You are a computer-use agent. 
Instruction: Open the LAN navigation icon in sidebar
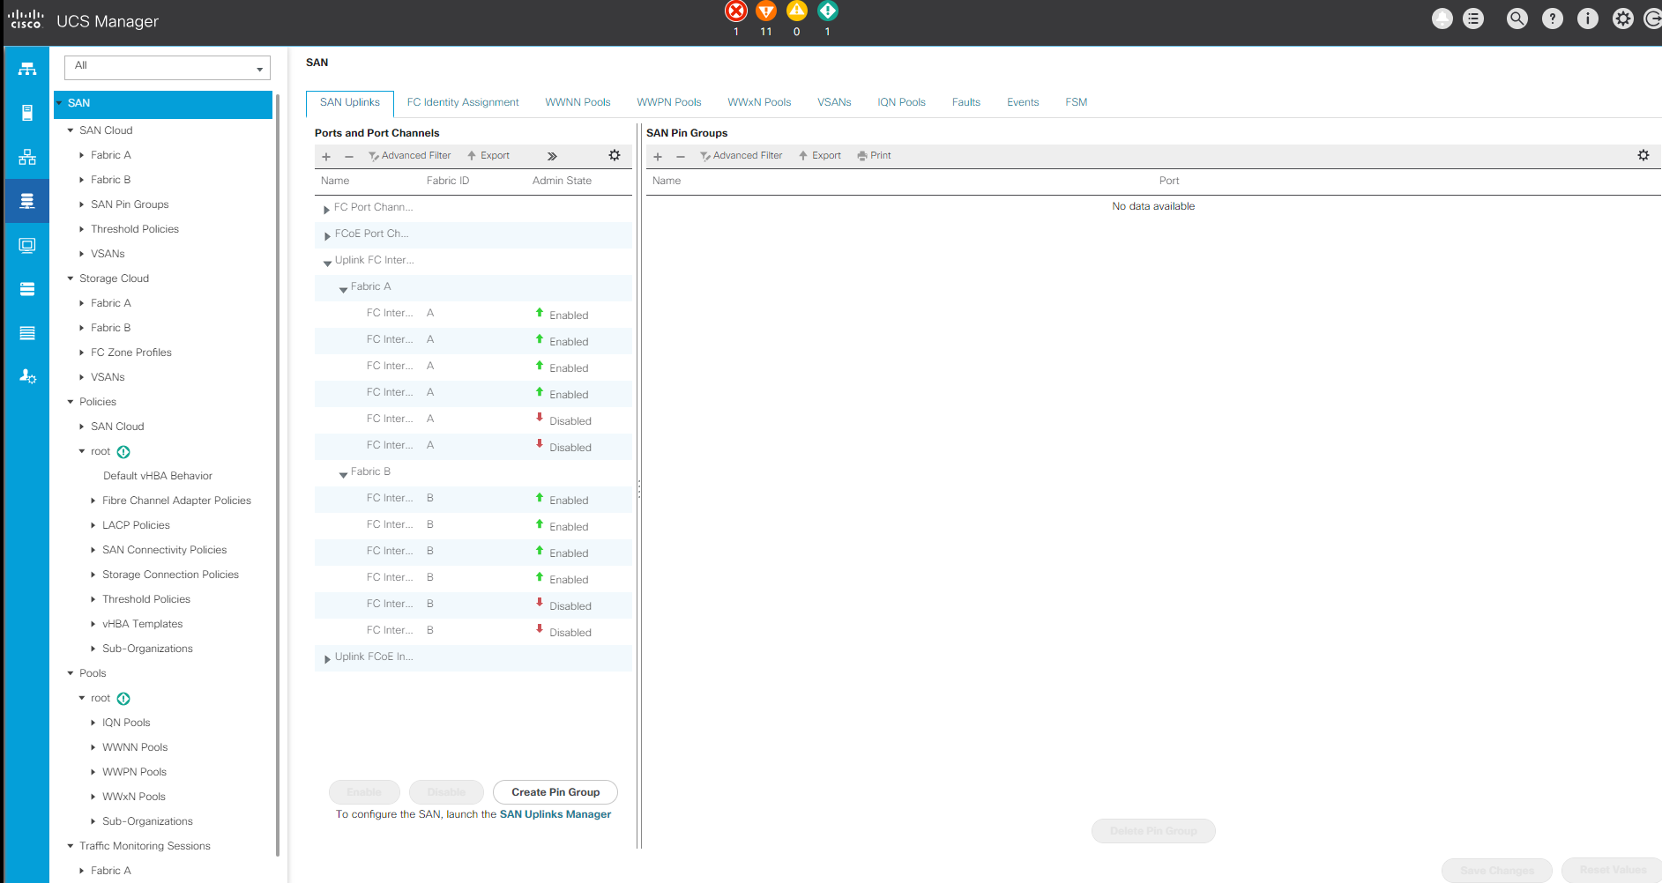pyautogui.click(x=27, y=157)
